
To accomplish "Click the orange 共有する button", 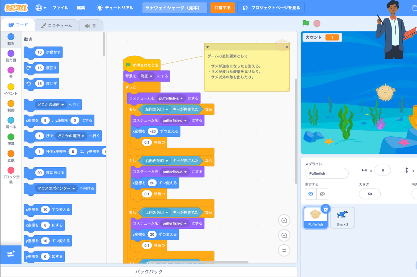I will coord(222,8).
